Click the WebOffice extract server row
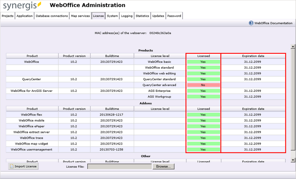The height and width of the screenshot is (179, 296). click(146, 132)
